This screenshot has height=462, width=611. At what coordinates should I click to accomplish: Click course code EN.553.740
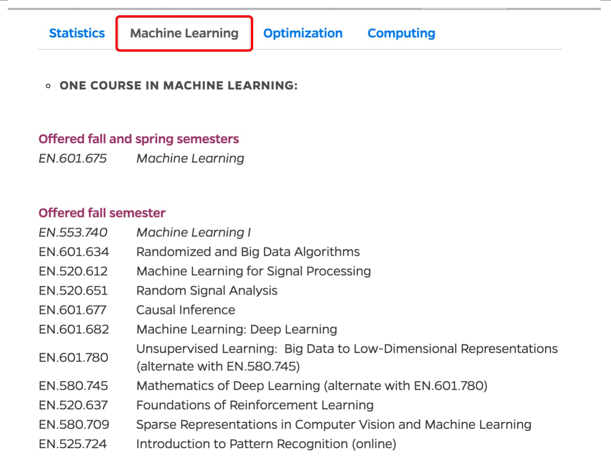pyautogui.click(x=73, y=233)
